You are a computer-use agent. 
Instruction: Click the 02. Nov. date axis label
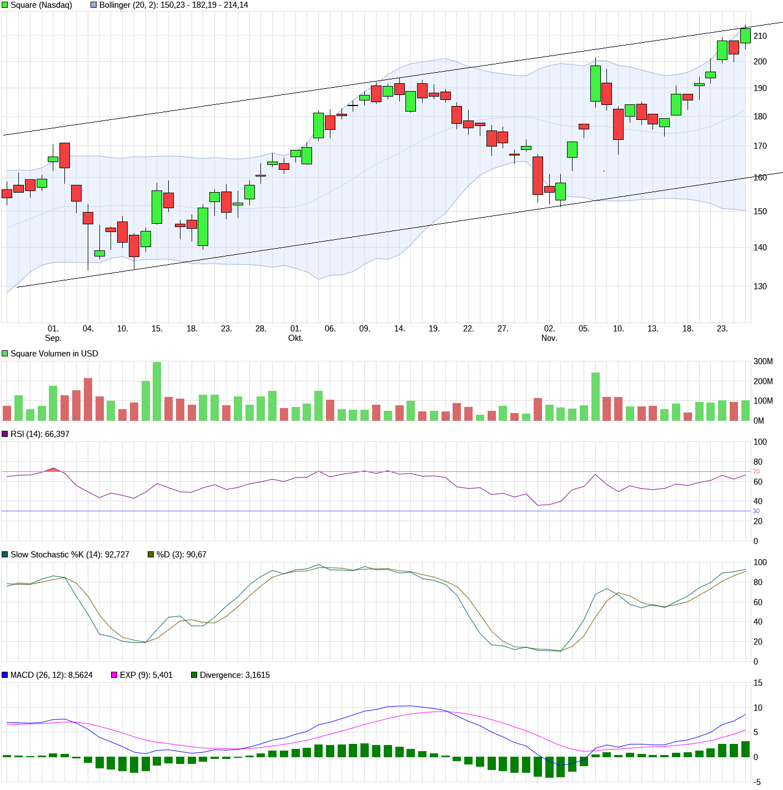[x=549, y=333]
